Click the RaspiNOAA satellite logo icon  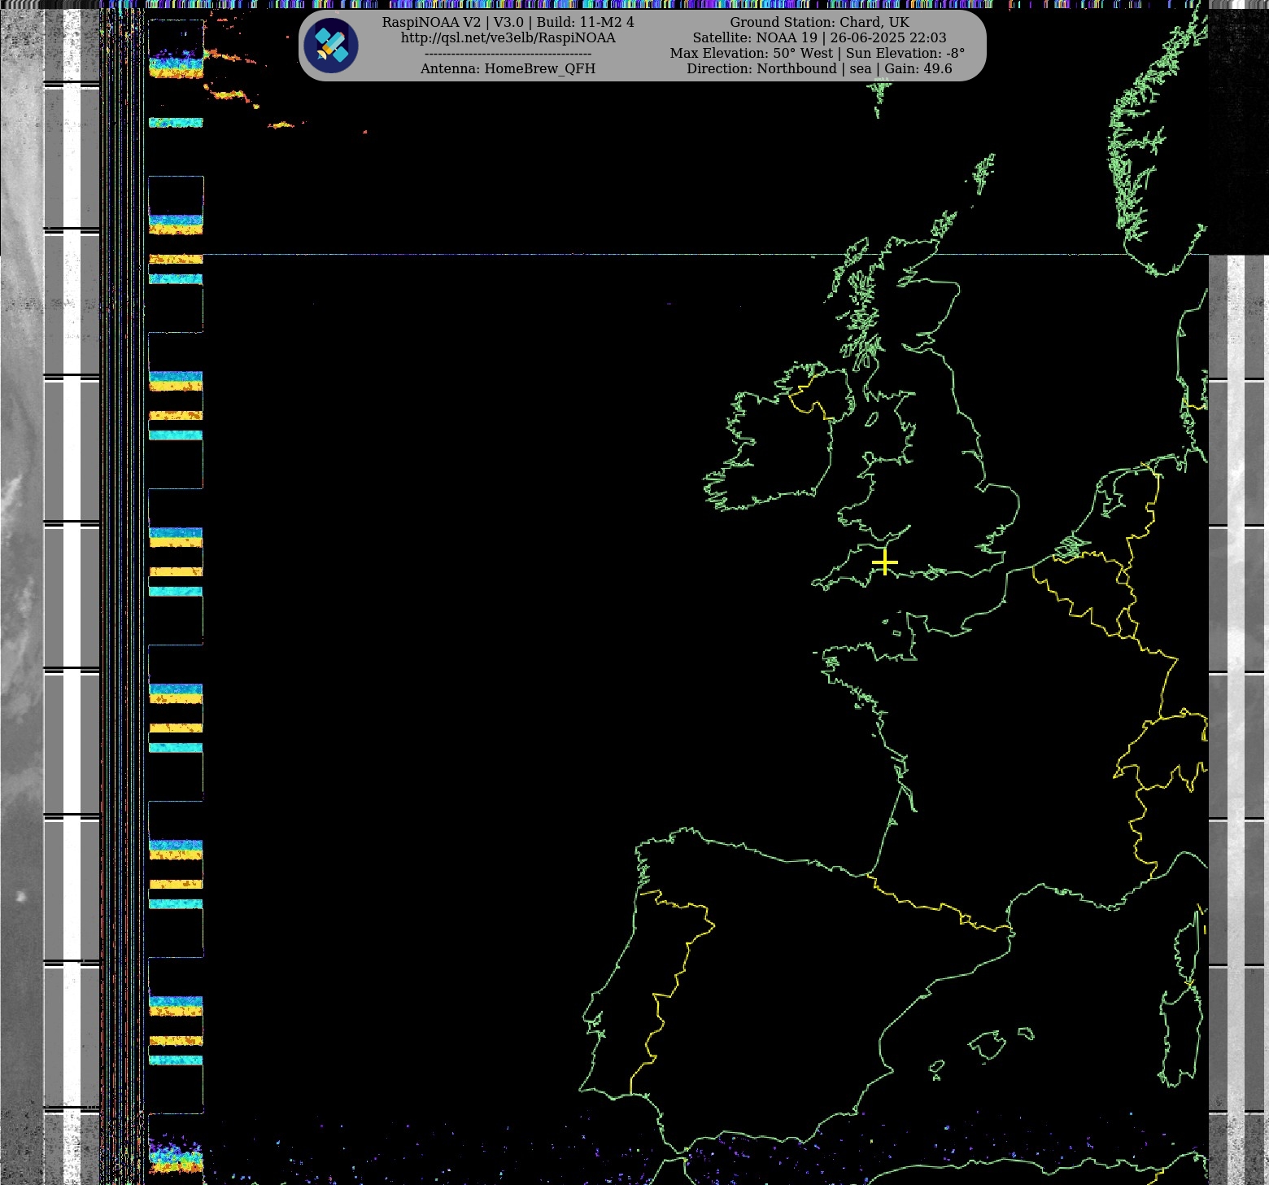coord(331,46)
